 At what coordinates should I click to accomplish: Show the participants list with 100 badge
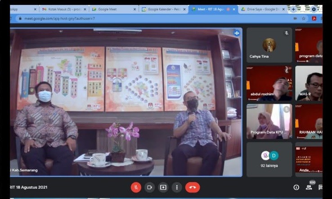[309, 187]
